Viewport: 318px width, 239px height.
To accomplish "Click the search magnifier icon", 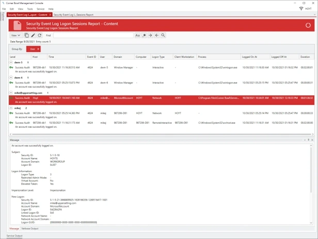I will coord(163,36).
